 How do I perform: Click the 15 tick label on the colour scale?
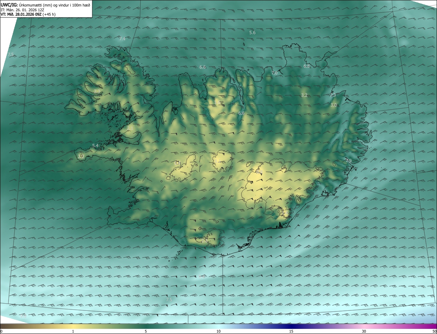pos(291,331)
